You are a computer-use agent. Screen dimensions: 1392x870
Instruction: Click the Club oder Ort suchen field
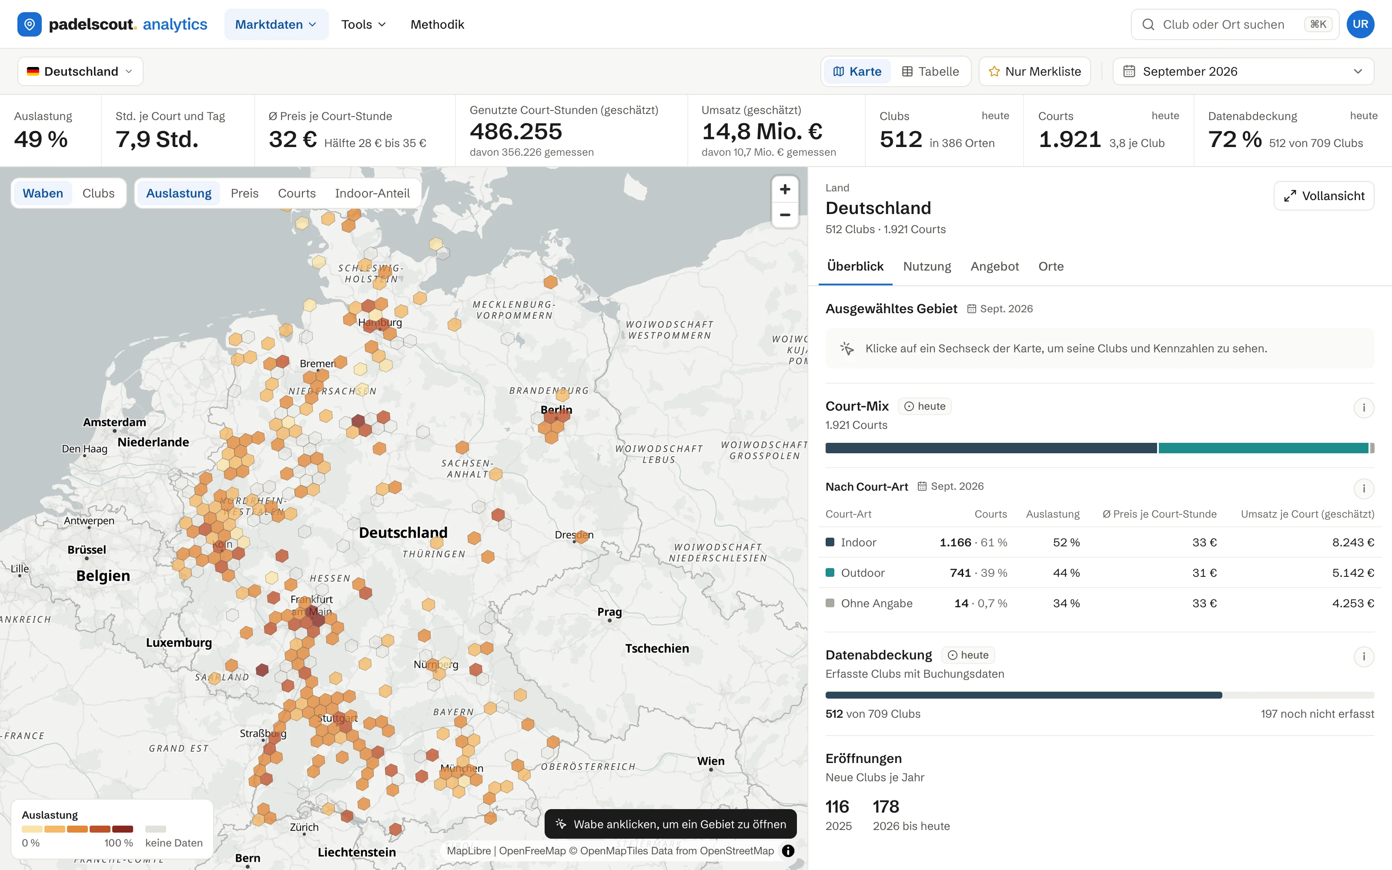coord(1235,24)
